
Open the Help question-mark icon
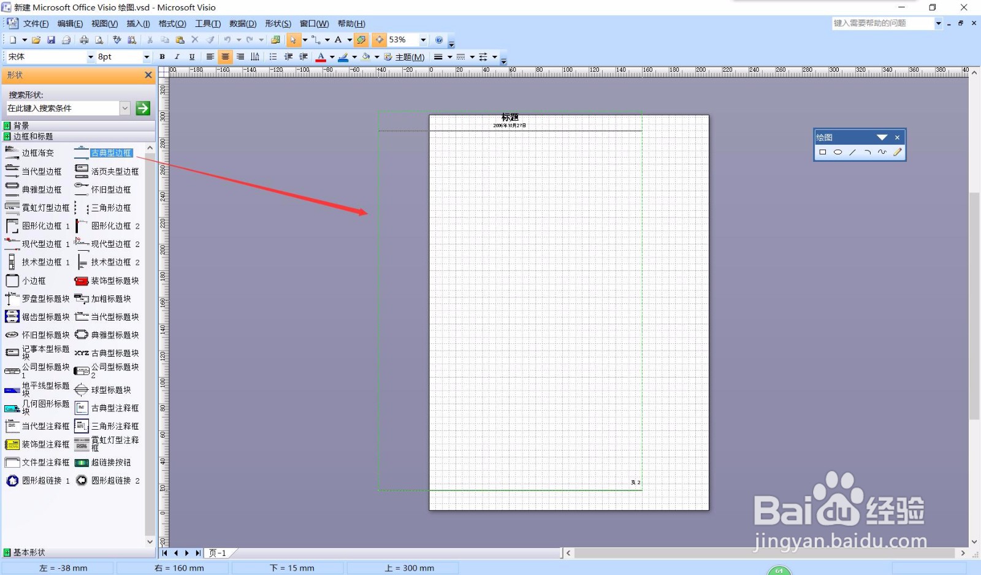pyautogui.click(x=439, y=40)
